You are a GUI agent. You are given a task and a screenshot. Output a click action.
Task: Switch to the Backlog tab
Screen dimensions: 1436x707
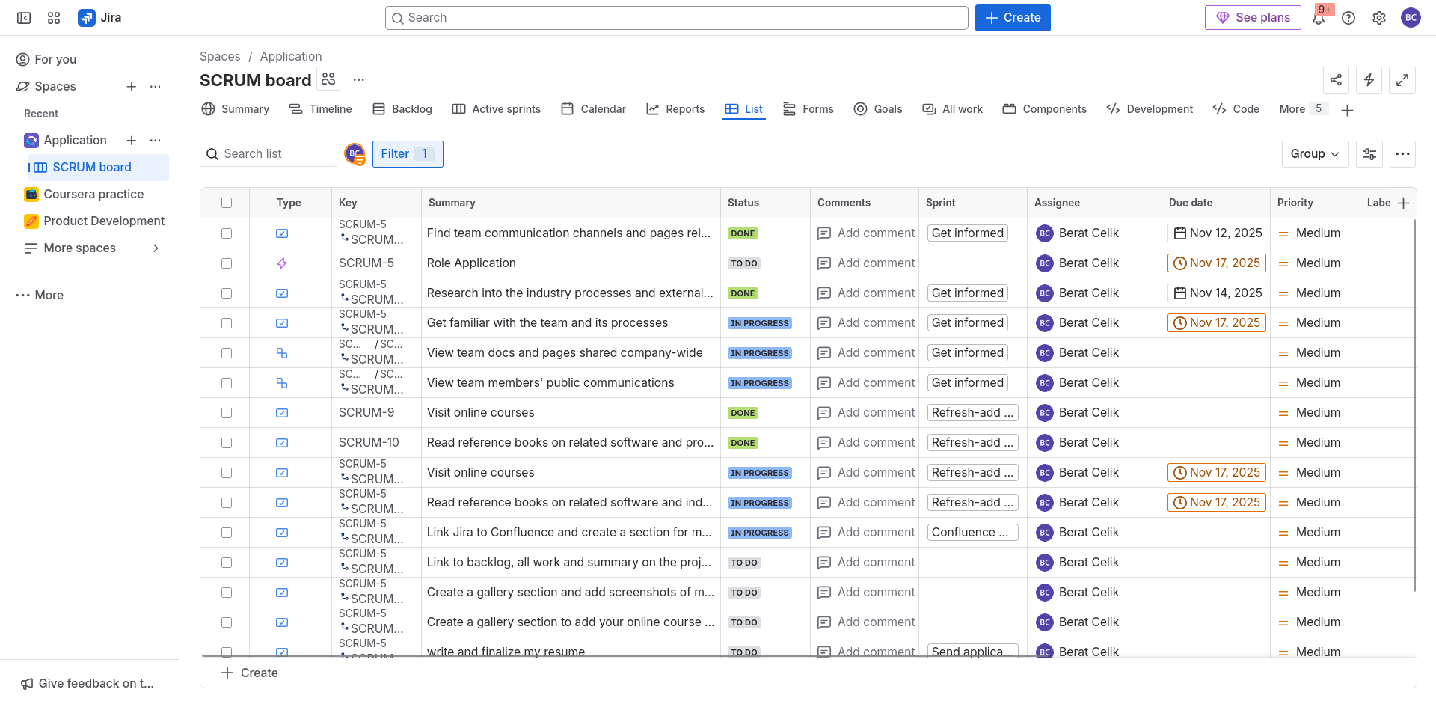point(402,109)
